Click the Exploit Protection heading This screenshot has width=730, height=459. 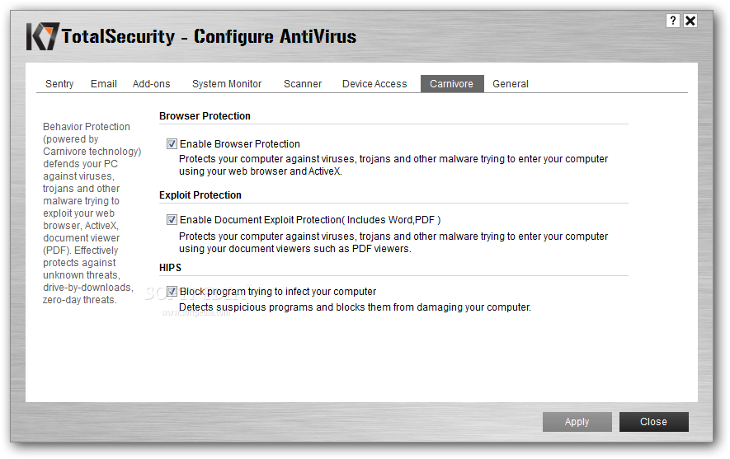point(200,194)
